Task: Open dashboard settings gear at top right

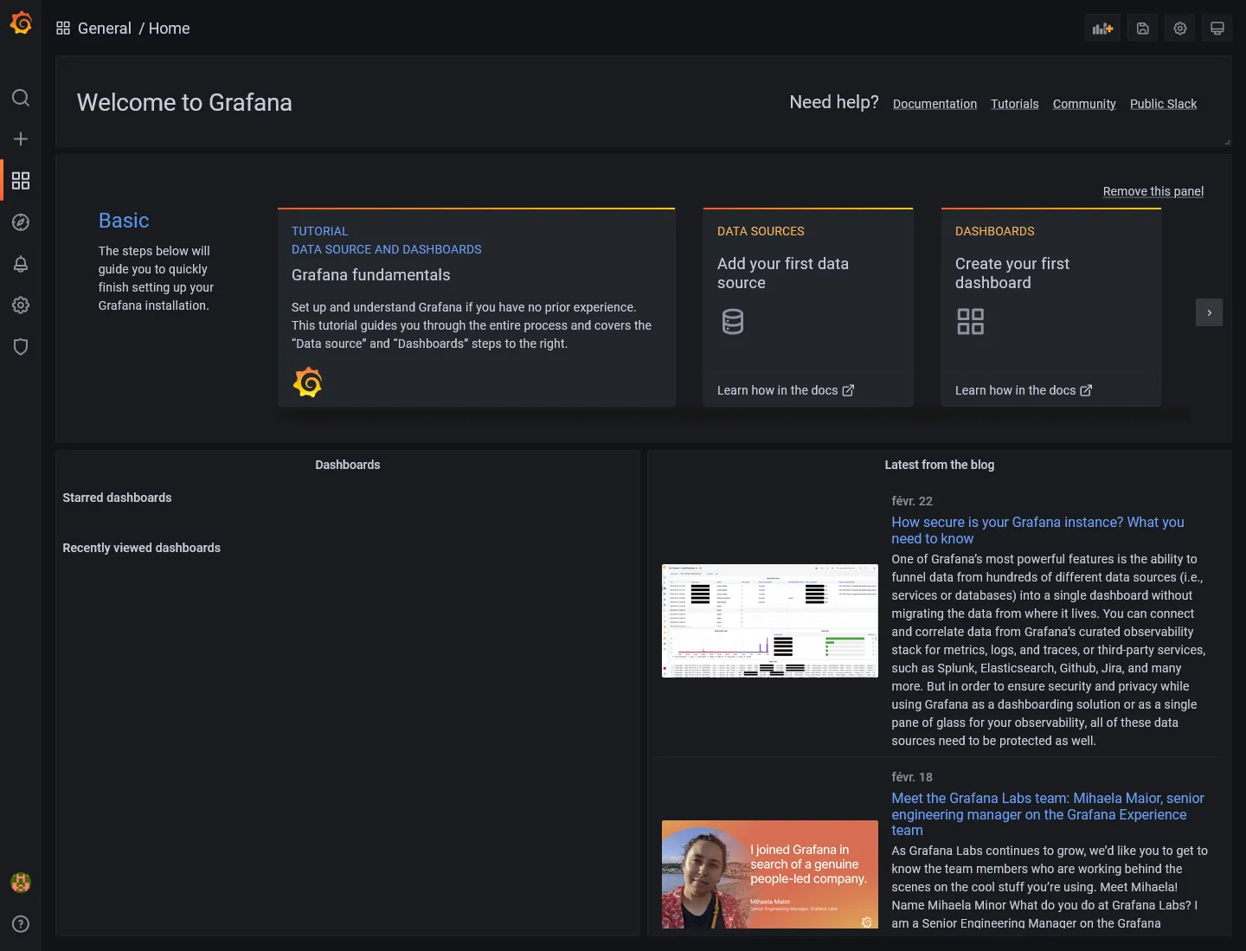Action: tap(1179, 28)
